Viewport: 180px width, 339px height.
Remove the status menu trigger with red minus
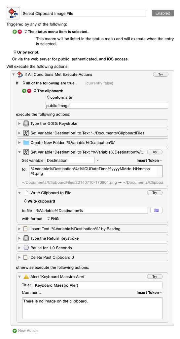[x=20, y=32]
